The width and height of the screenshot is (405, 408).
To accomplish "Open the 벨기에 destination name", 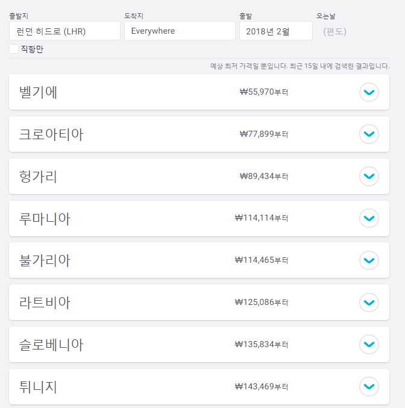I will (x=39, y=92).
